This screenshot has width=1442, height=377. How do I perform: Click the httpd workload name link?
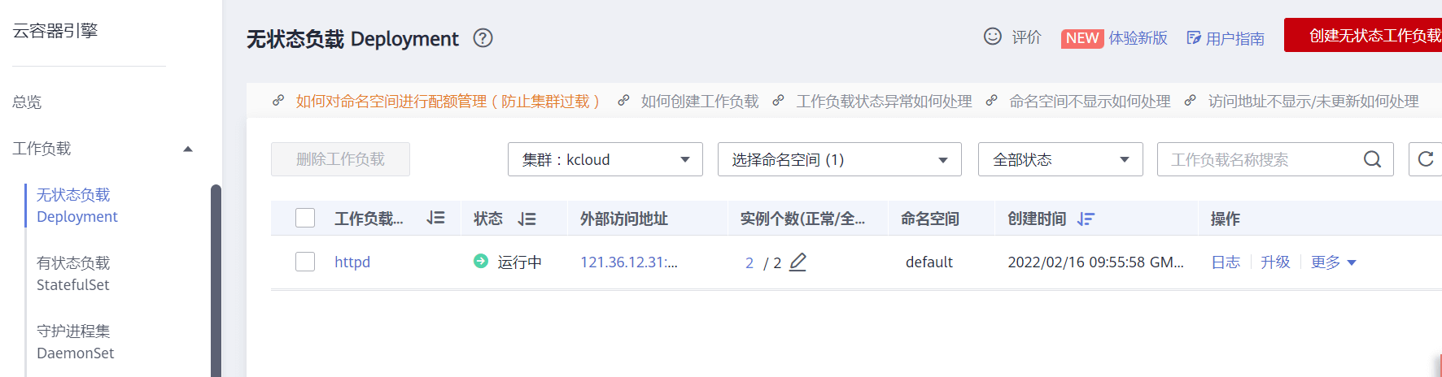point(352,262)
